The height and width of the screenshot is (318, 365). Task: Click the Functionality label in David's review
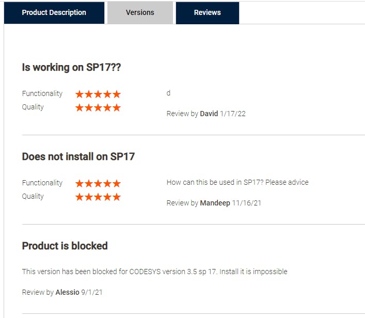pos(42,93)
